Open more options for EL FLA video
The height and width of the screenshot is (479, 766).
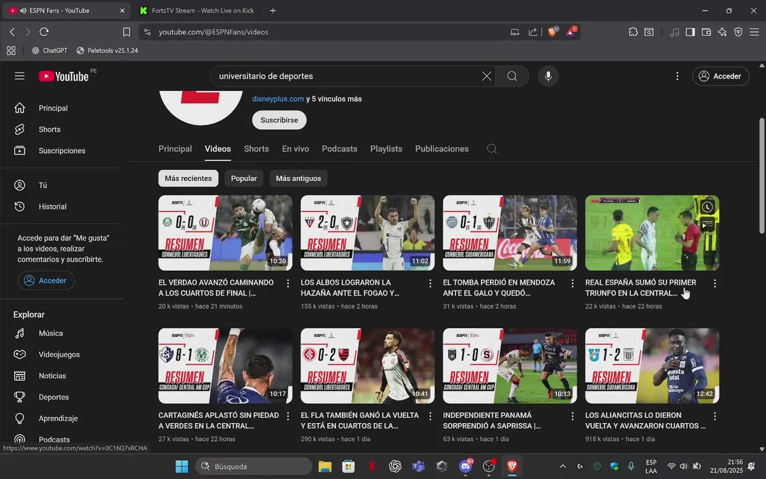pos(430,416)
